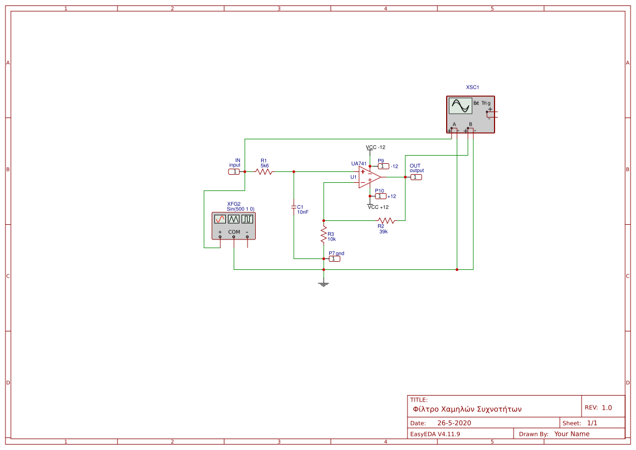Select capacitor C1 10nF symbol

point(293,208)
